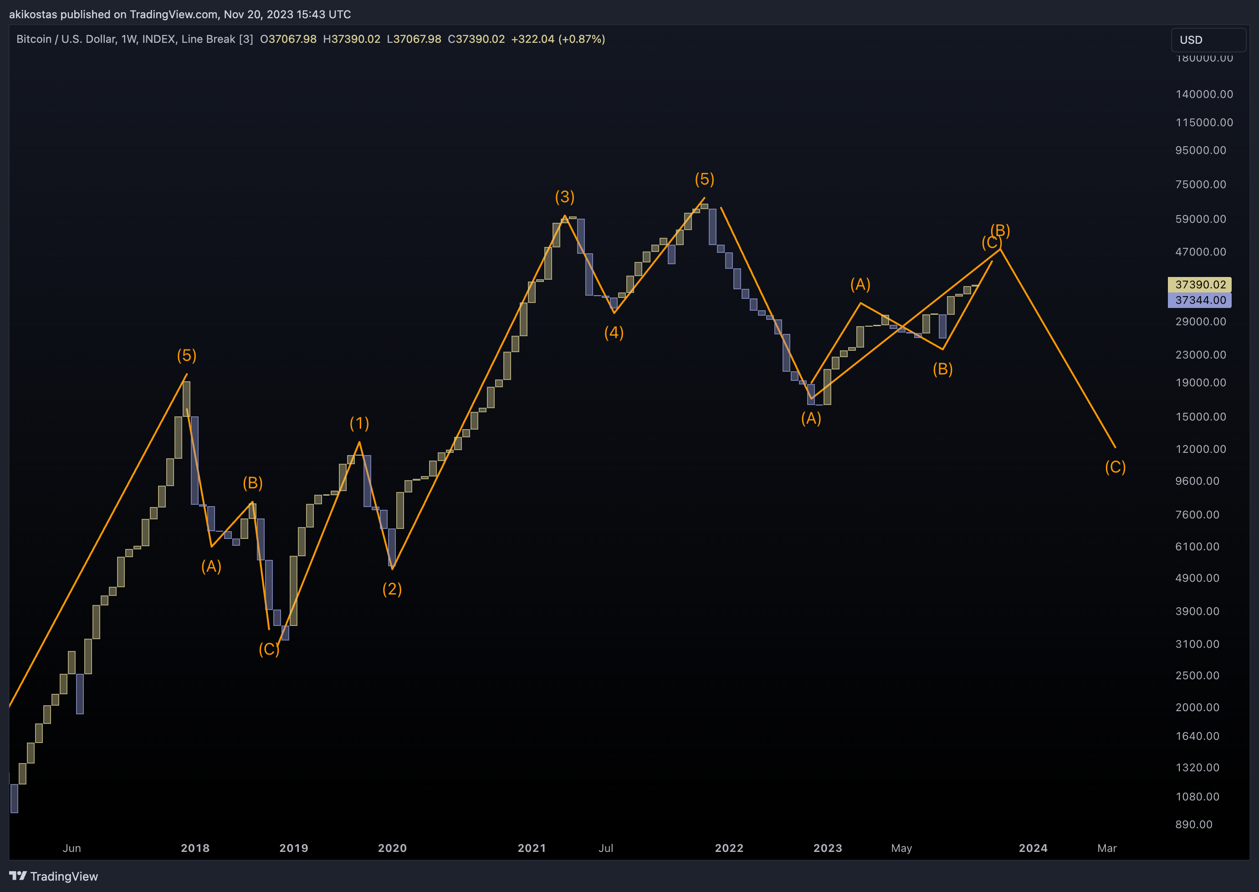Viewport: 1259px width, 892px height.
Task: Click the 29000.00 price axis level
Action: click(1201, 321)
